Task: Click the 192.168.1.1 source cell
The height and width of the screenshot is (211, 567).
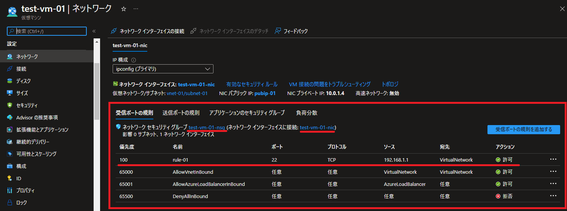Action: 397,160
